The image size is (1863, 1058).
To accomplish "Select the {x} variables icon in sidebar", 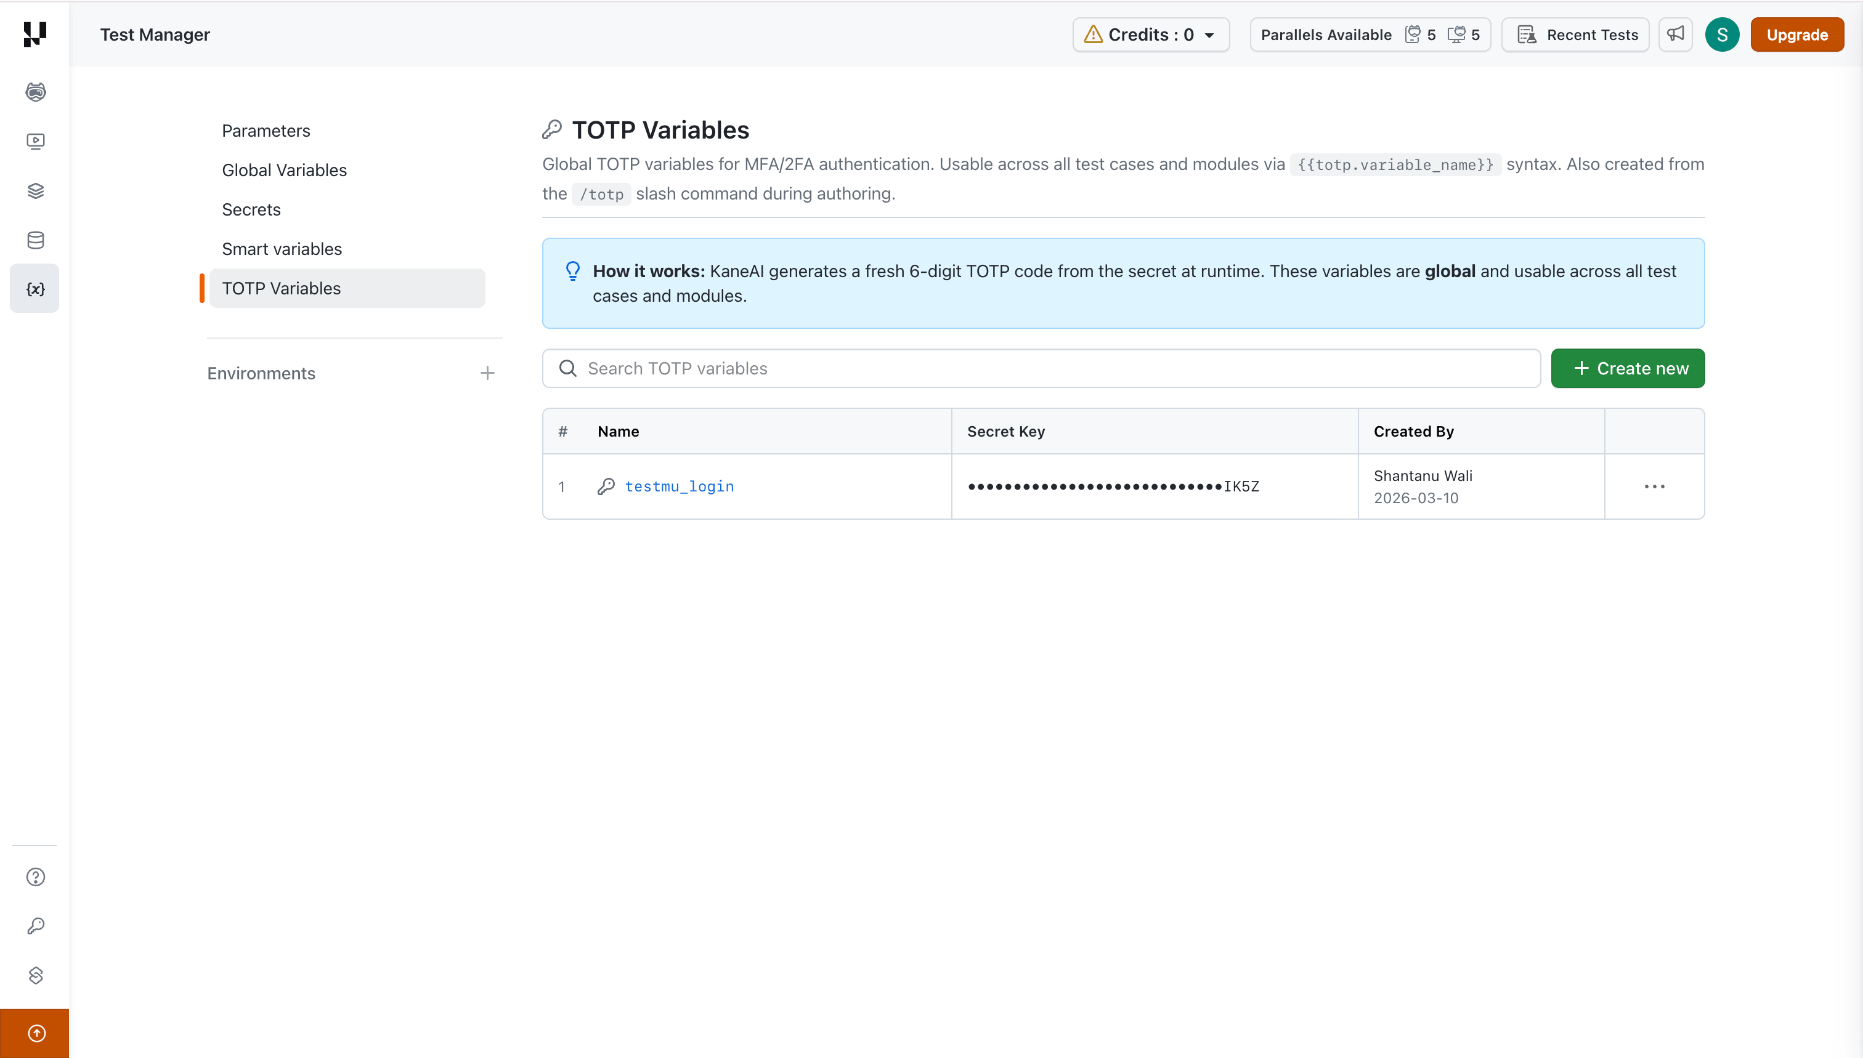I will [x=34, y=288].
